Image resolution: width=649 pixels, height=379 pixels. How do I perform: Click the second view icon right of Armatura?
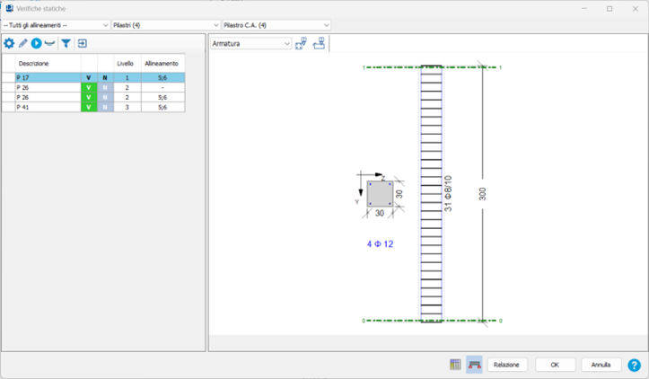click(319, 43)
